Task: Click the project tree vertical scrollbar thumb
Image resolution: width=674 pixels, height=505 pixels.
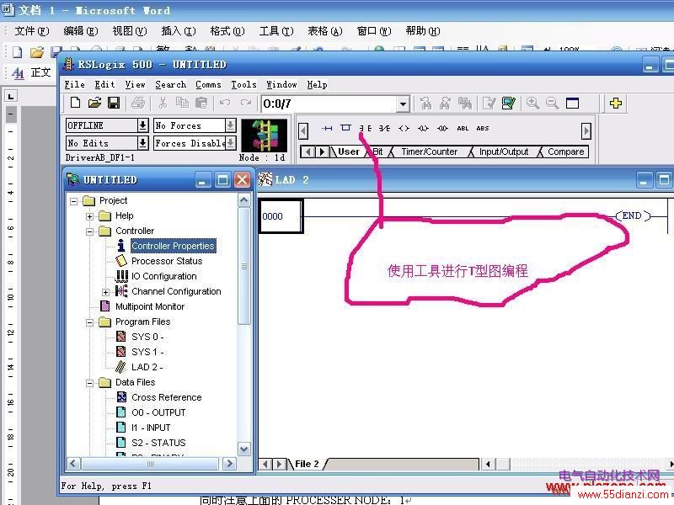Action: 244,266
